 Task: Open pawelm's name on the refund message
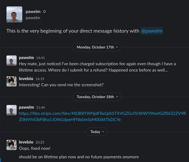(26, 58)
